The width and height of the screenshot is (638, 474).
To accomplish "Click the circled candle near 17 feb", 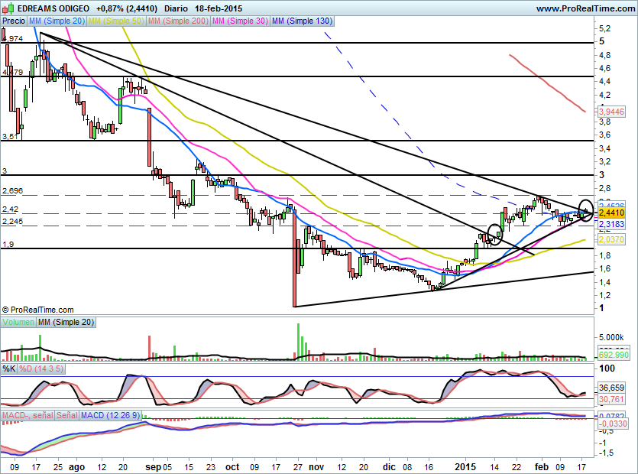I will click(585, 210).
